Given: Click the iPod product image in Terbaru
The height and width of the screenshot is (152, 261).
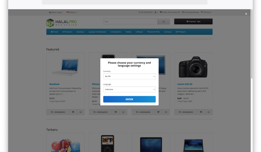Looking at the screenshot, I should (x=107, y=143).
